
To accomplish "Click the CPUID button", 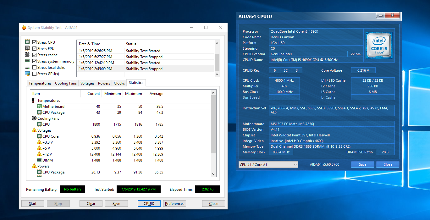I will point(149,204).
